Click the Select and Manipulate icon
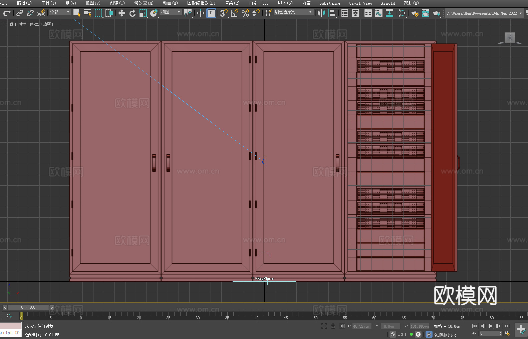528x339 pixels. click(x=201, y=13)
